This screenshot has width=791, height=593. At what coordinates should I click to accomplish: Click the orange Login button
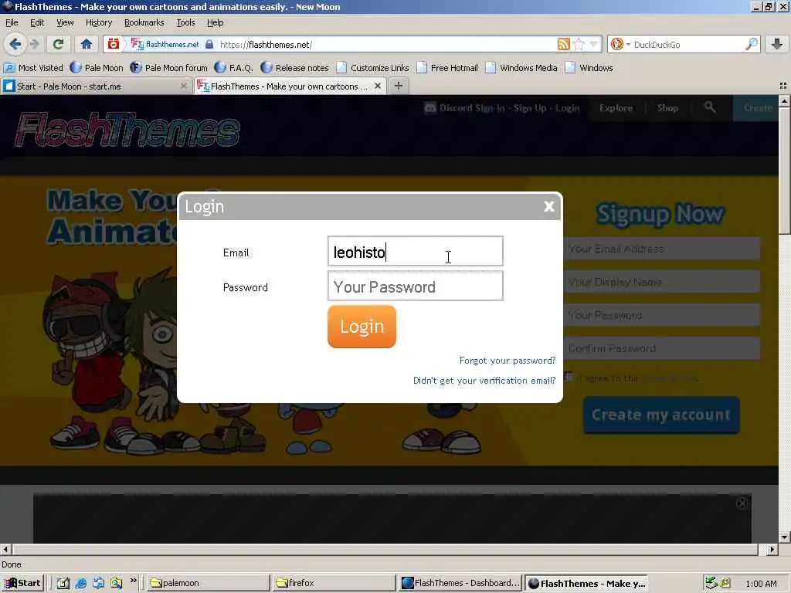pyautogui.click(x=362, y=327)
